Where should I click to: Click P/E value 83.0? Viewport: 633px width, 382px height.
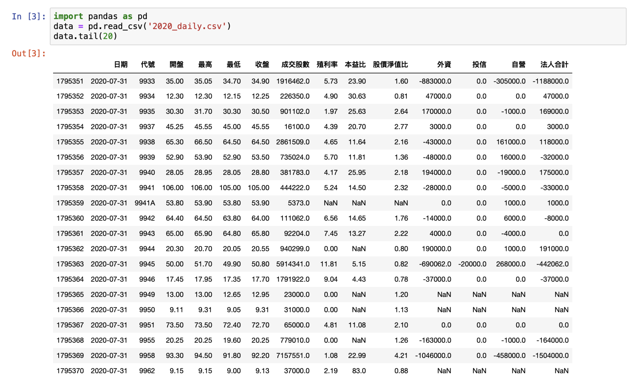pos(359,371)
